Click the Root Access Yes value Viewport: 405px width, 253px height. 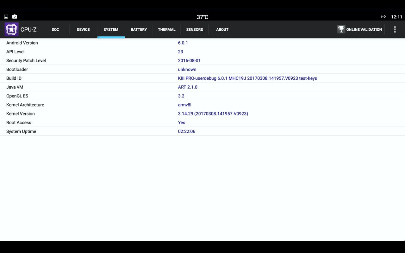click(181, 122)
